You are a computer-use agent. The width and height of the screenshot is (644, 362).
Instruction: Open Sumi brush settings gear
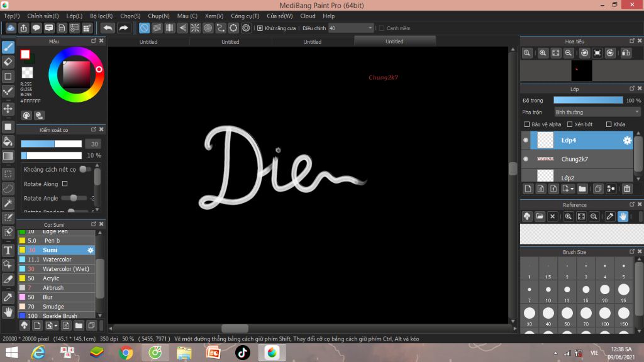tap(91, 250)
